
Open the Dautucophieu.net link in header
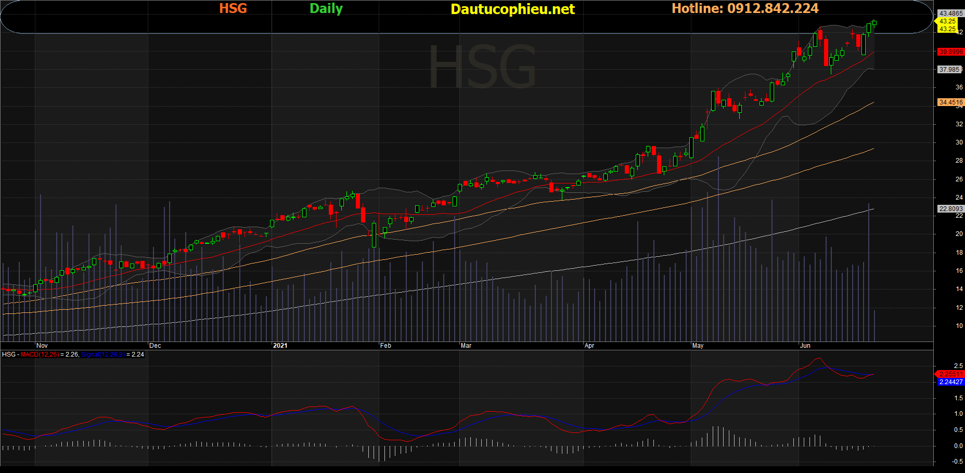coord(512,9)
